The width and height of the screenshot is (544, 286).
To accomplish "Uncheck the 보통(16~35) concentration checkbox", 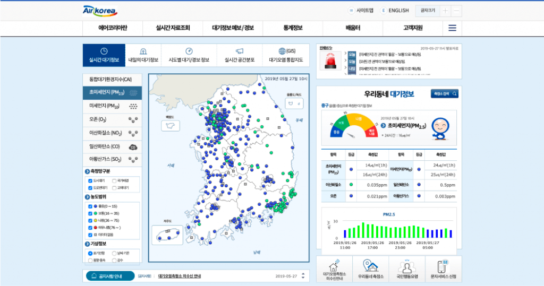I will click(x=90, y=213).
